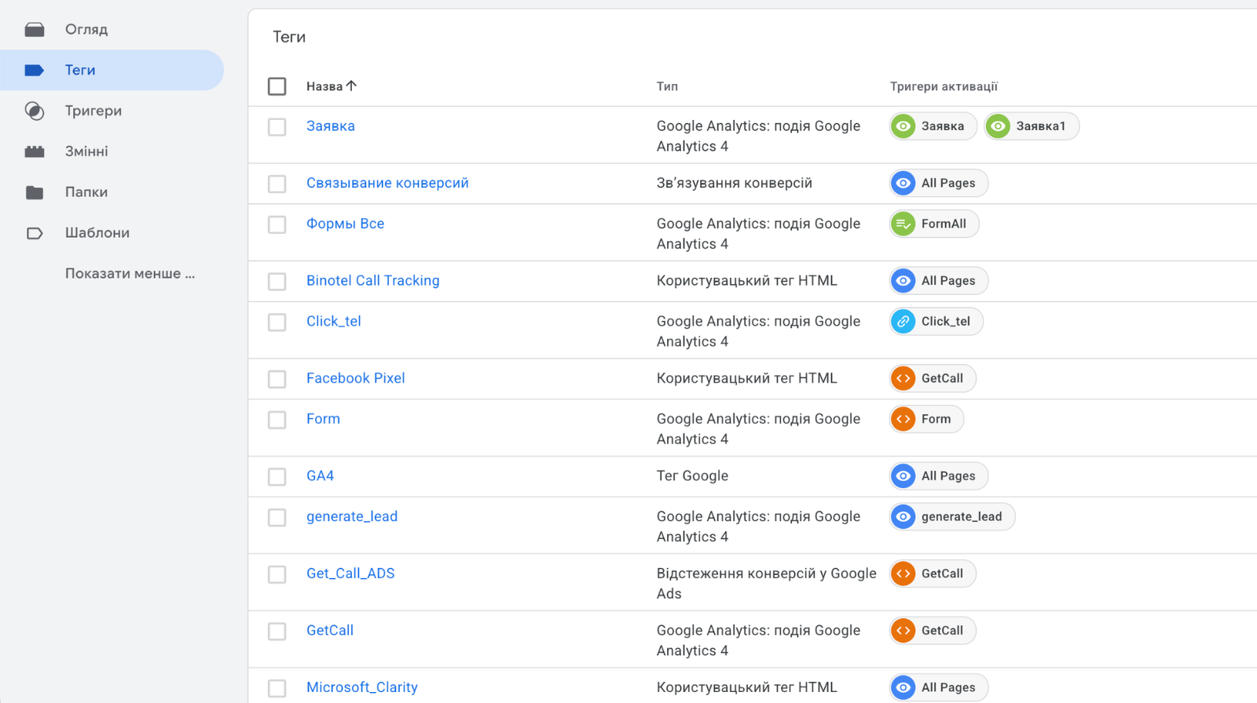This screenshot has height=703, width=1257.
Task: Click the orange code icon of Form trigger
Action: [x=903, y=420]
